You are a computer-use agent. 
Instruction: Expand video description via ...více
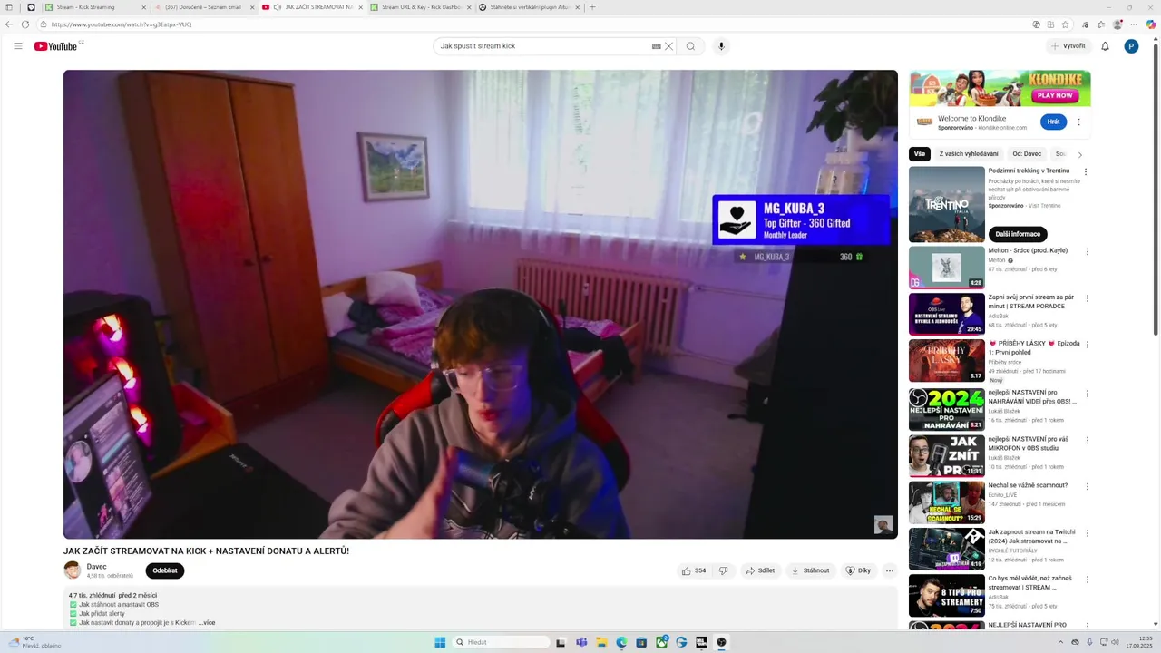coord(207,623)
